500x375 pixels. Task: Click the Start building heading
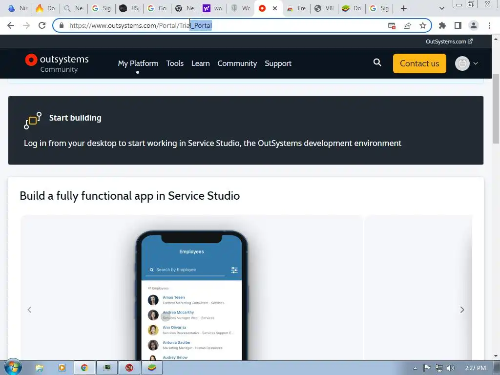[75, 118]
